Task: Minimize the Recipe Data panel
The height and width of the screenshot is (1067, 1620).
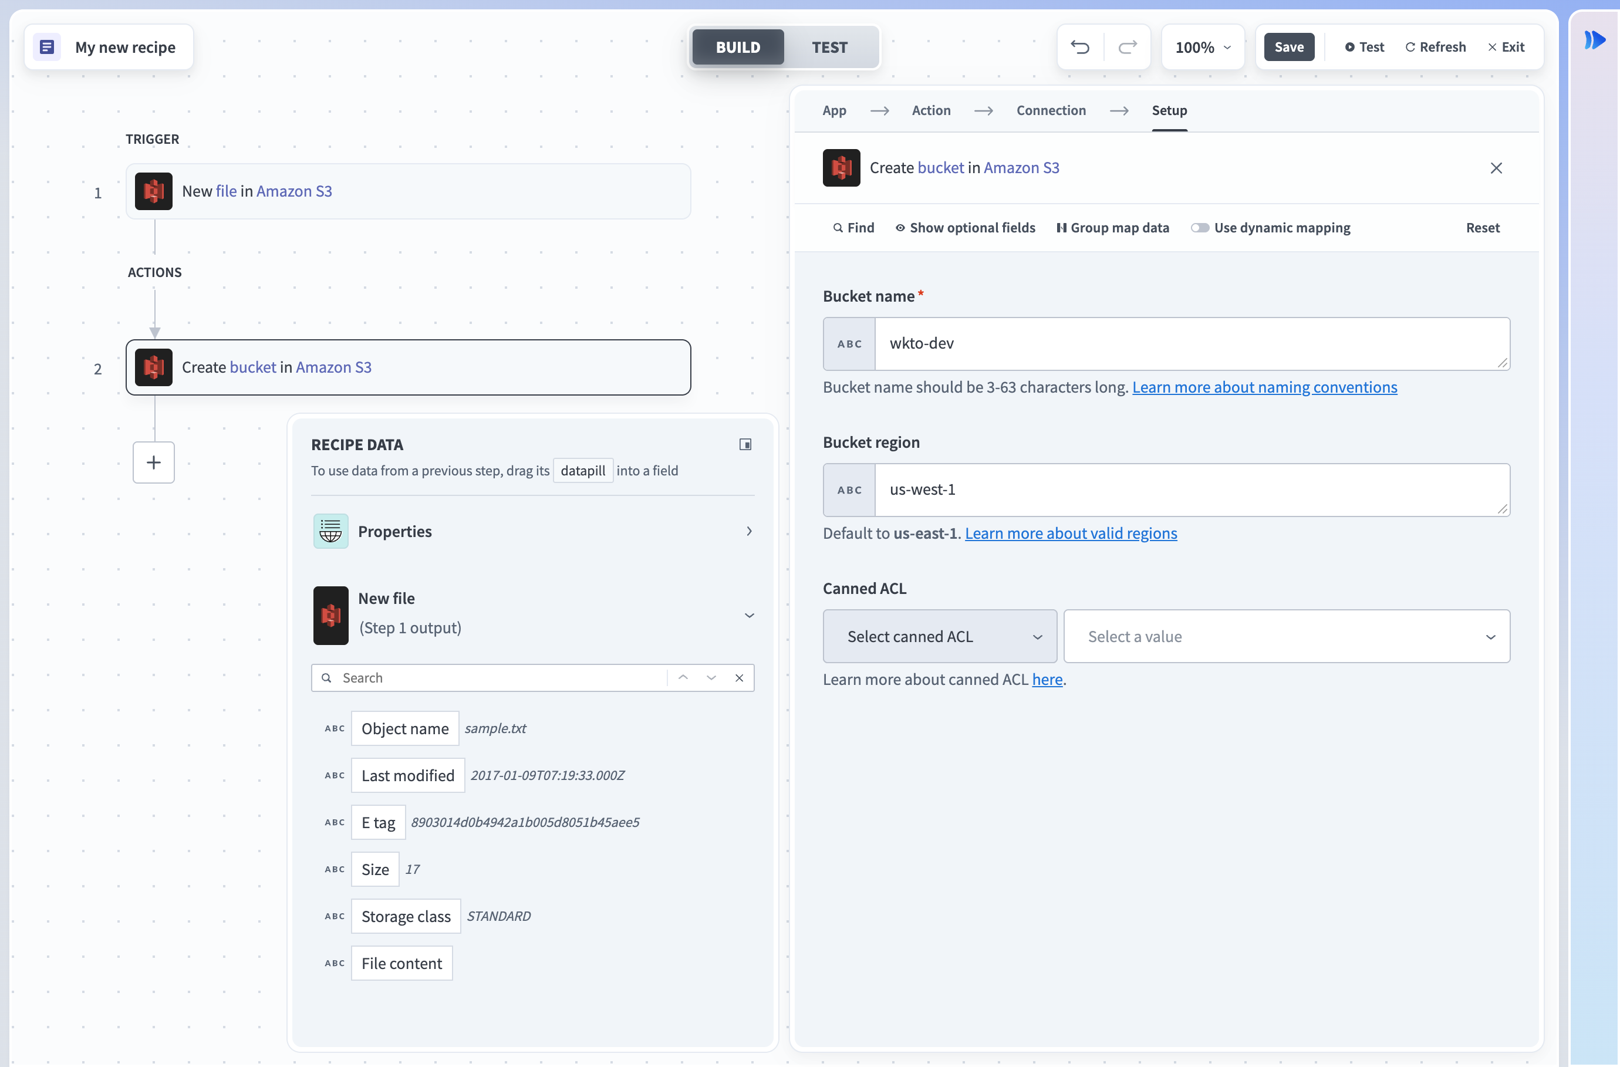Action: (x=745, y=444)
